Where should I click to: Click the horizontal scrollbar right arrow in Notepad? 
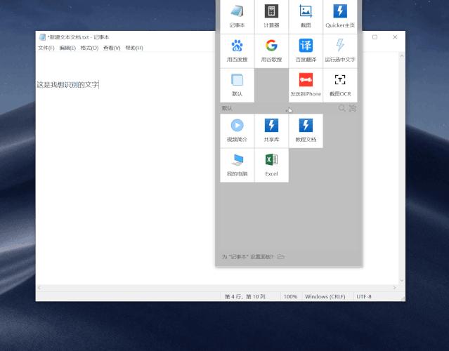click(x=395, y=288)
